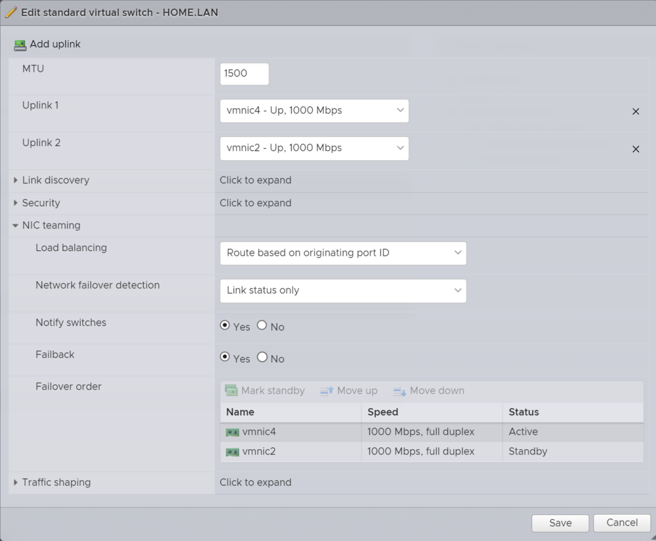Click the Save button
The width and height of the screenshot is (656, 541).
(x=560, y=523)
